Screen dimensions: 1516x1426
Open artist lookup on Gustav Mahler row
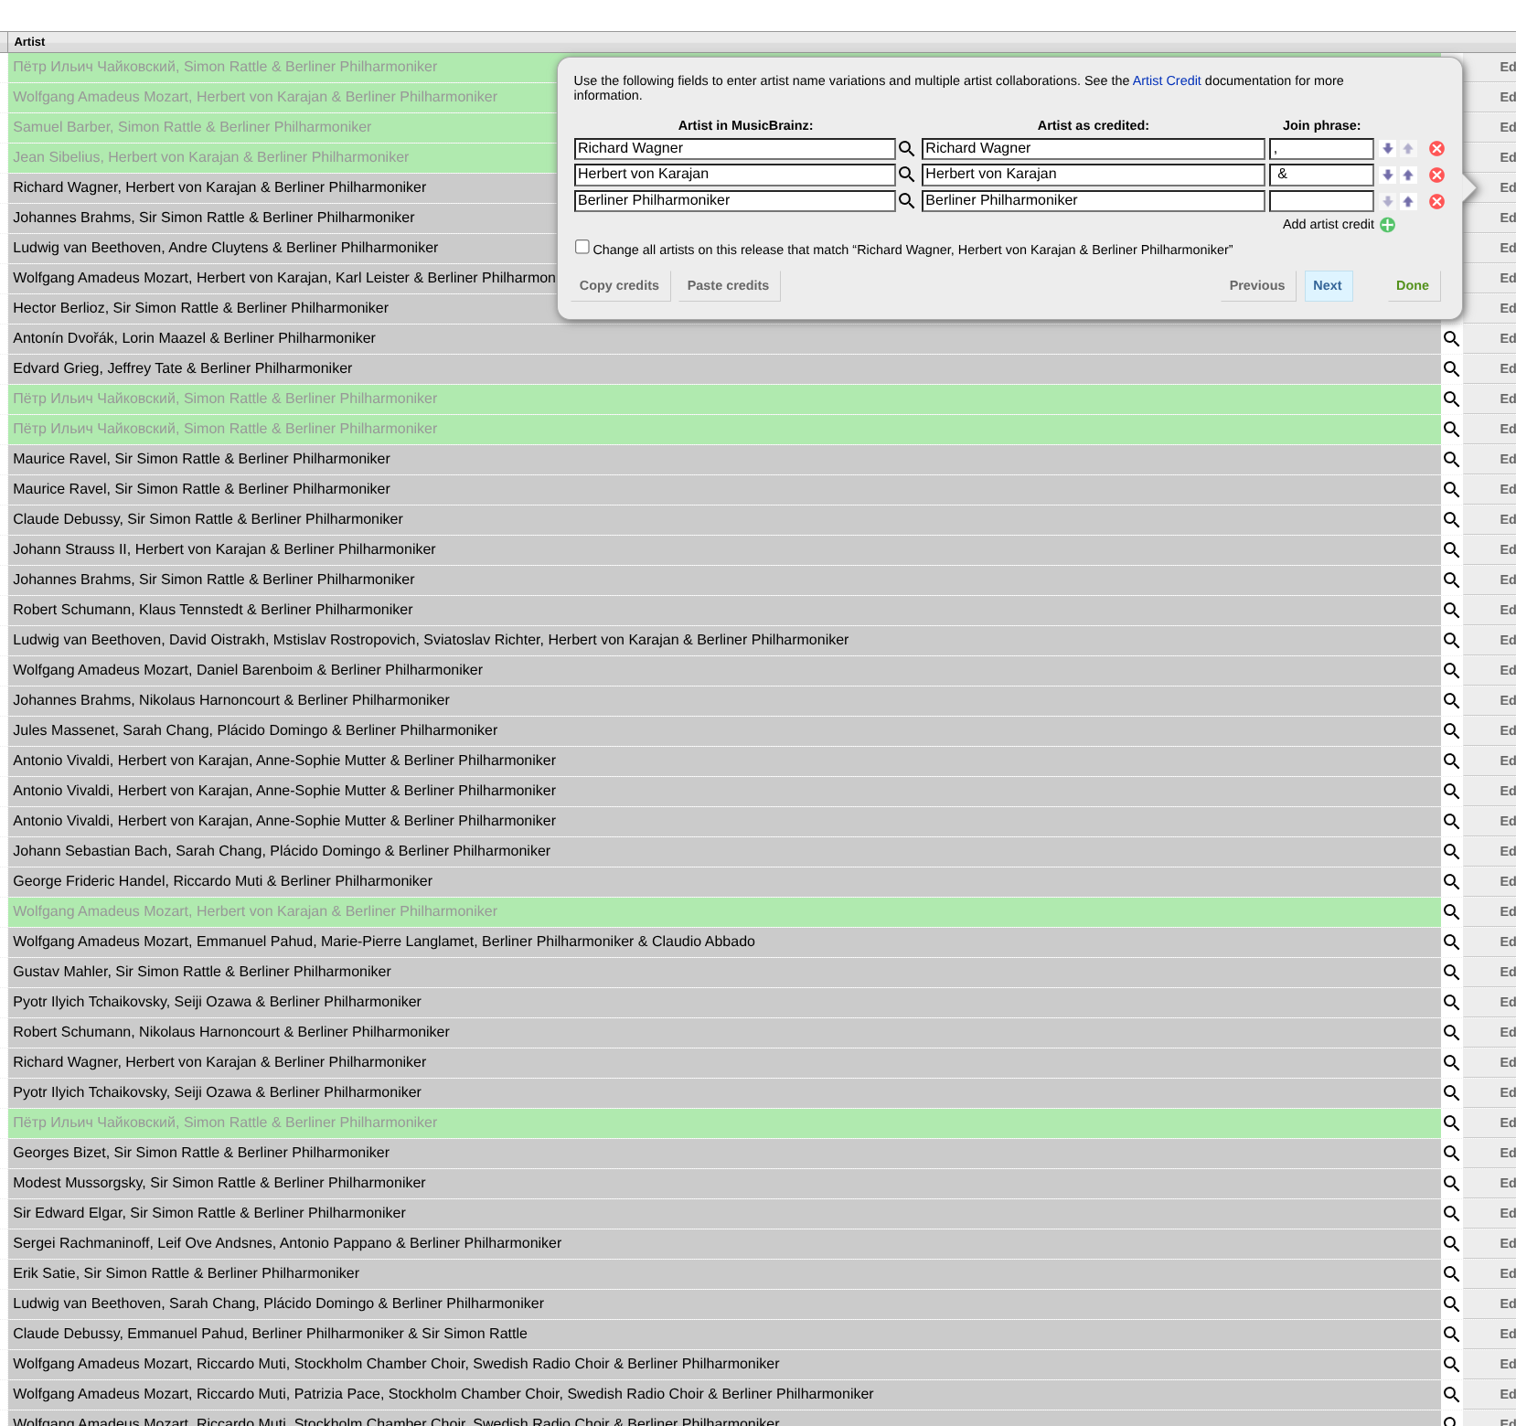click(x=1451, y=973)
